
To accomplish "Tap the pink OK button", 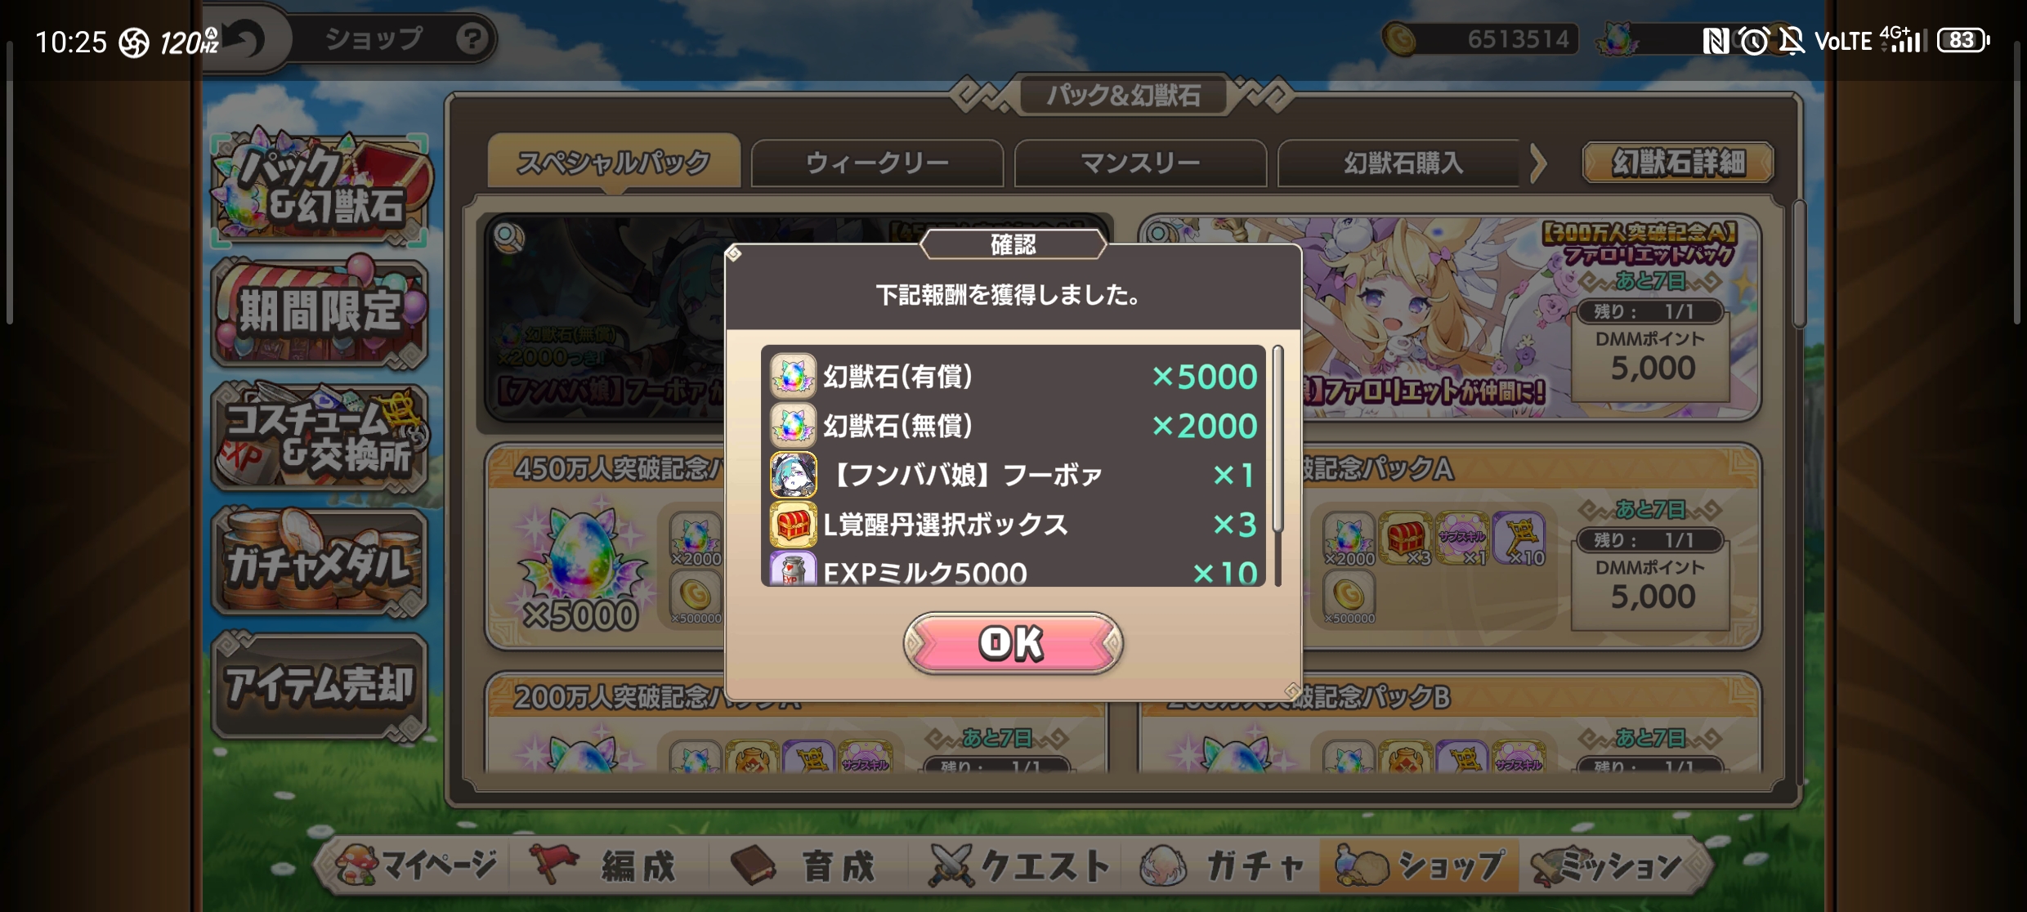I will click(1013, 643).
